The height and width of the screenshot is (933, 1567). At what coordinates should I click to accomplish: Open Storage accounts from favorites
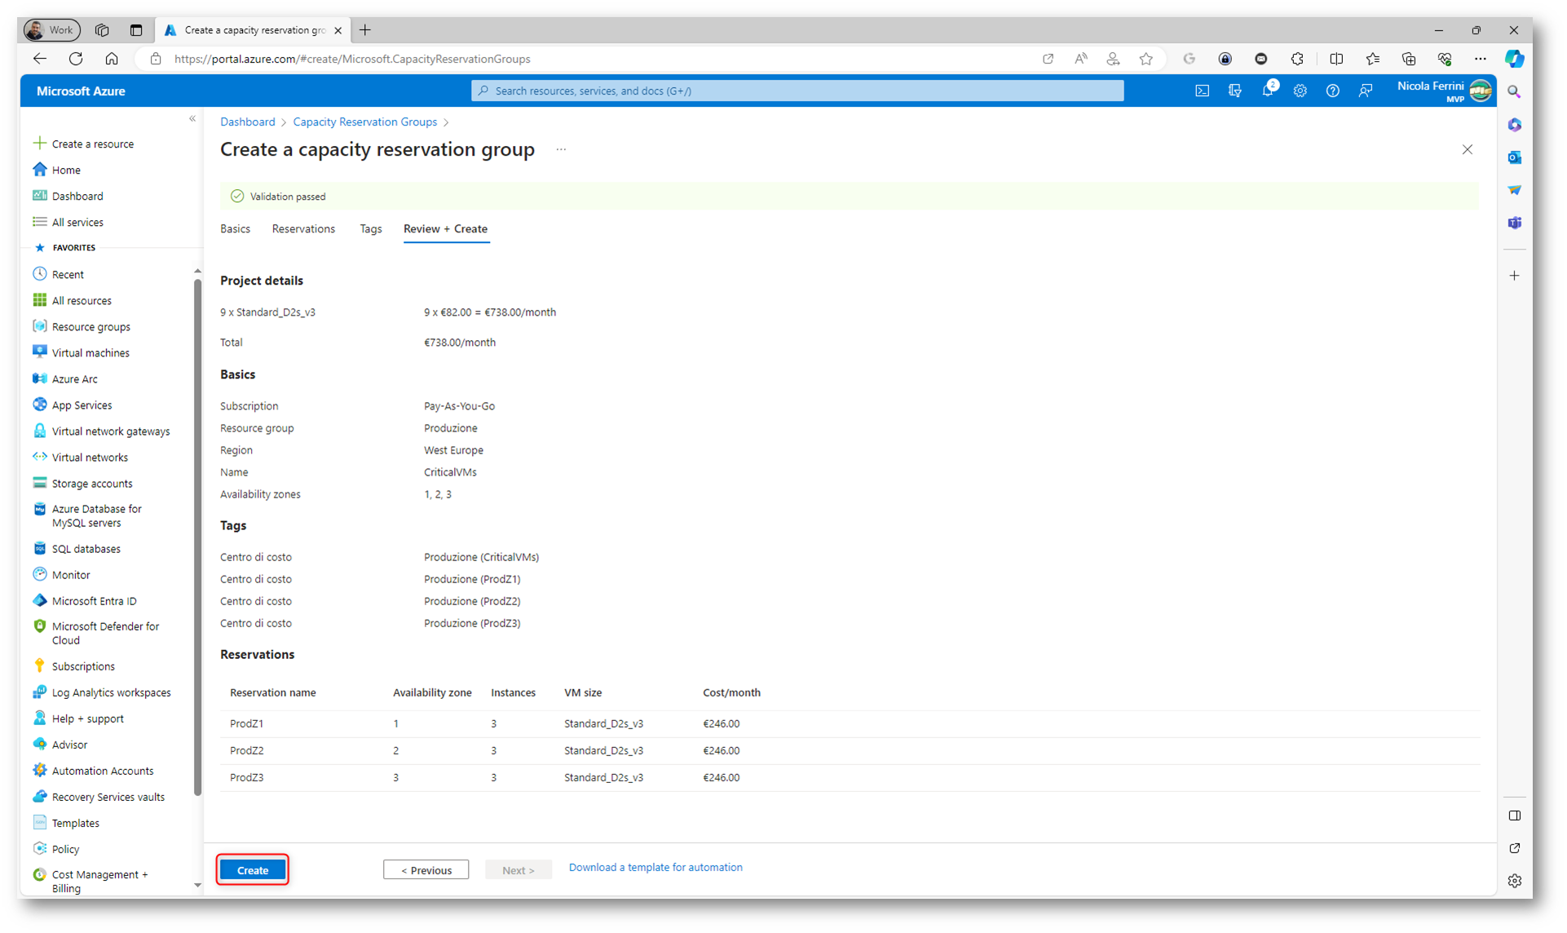(x=82, y=483)
